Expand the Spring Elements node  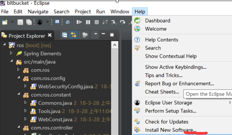11,53
